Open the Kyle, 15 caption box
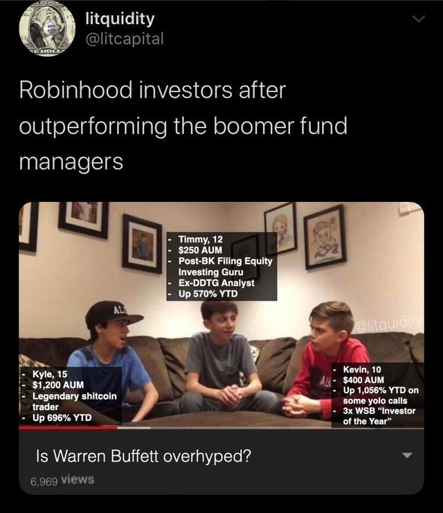443x513 pixels. pyautogui.click(x=71, y=395)
